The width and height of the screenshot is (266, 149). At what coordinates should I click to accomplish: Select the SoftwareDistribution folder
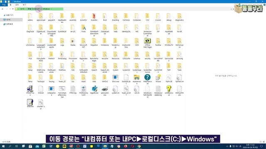(x=84, y=68)
